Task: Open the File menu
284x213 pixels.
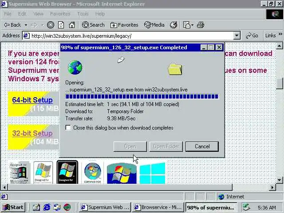Action: coord(8,14)
